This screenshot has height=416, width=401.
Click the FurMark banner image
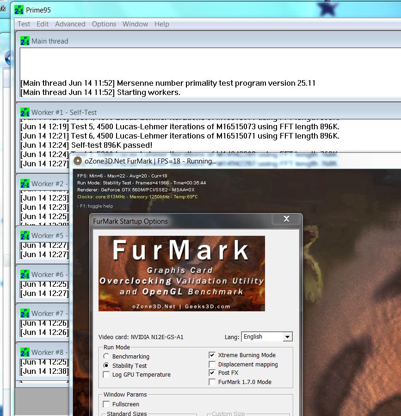tap(182, 273)
